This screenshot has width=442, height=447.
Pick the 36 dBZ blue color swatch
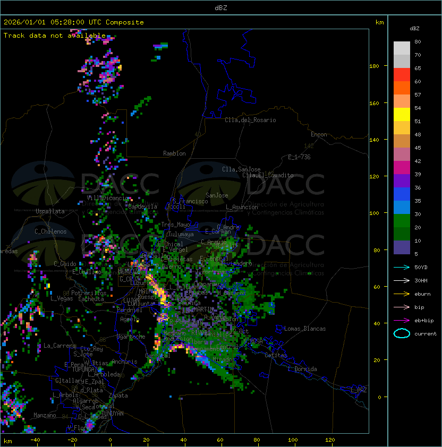pyautogui.click(x=402, y=194)
